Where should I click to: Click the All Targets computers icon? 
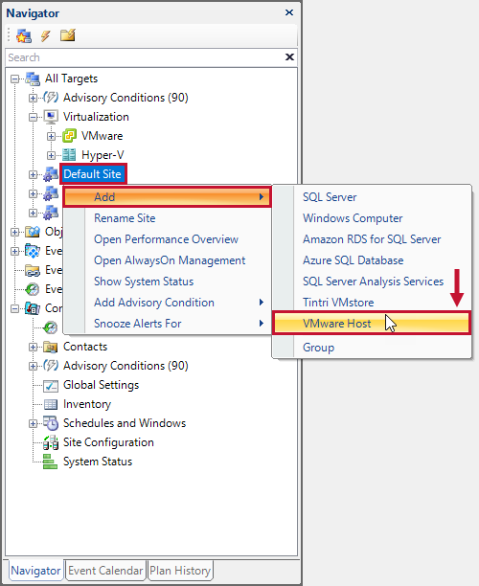click(33, 79)
